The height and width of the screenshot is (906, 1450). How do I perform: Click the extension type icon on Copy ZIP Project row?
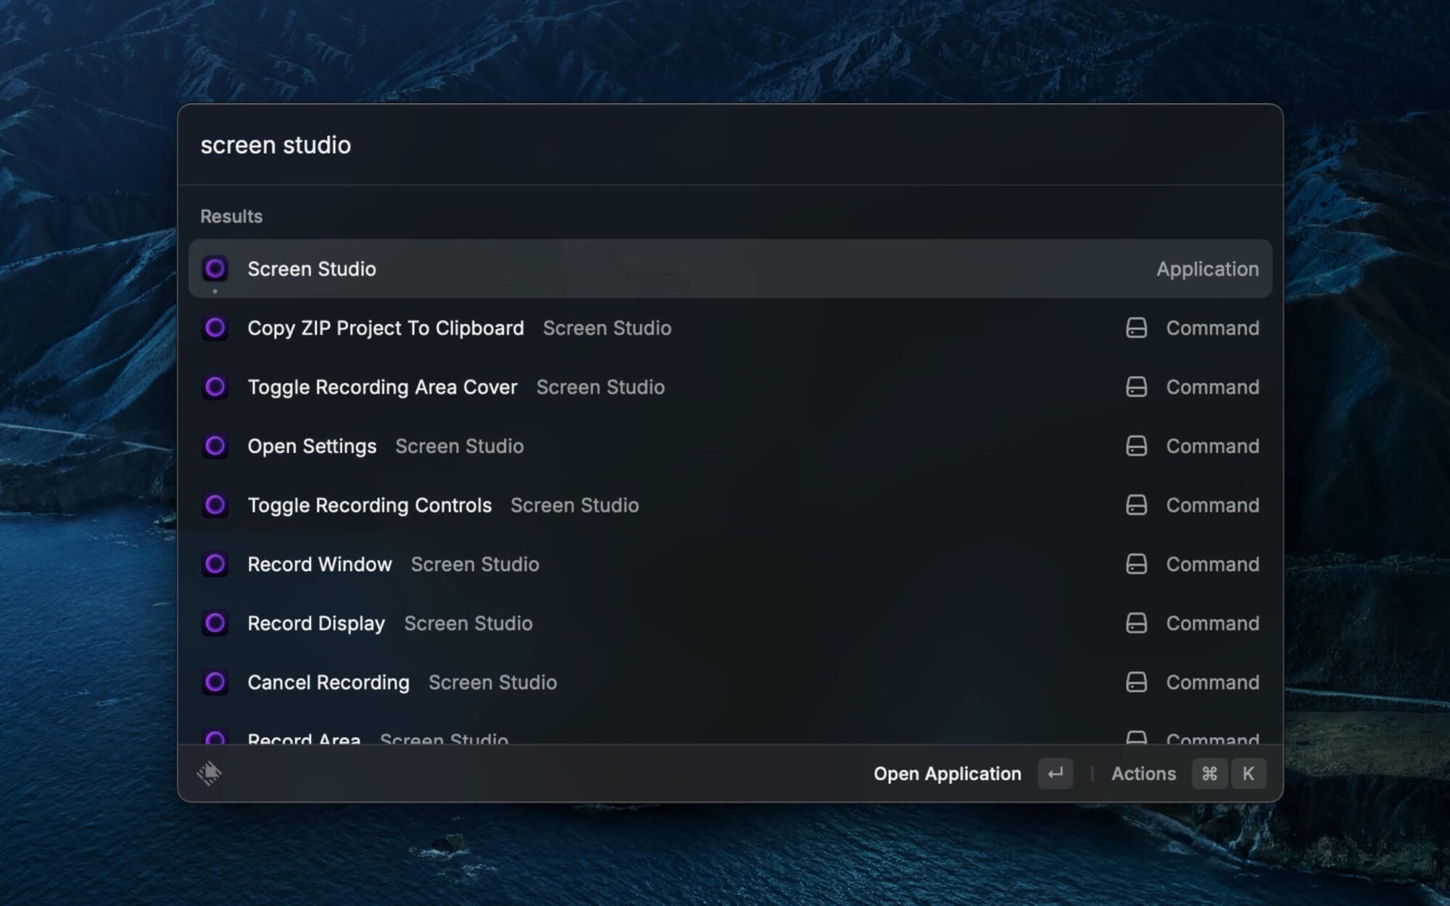[x=1136, y=328]
